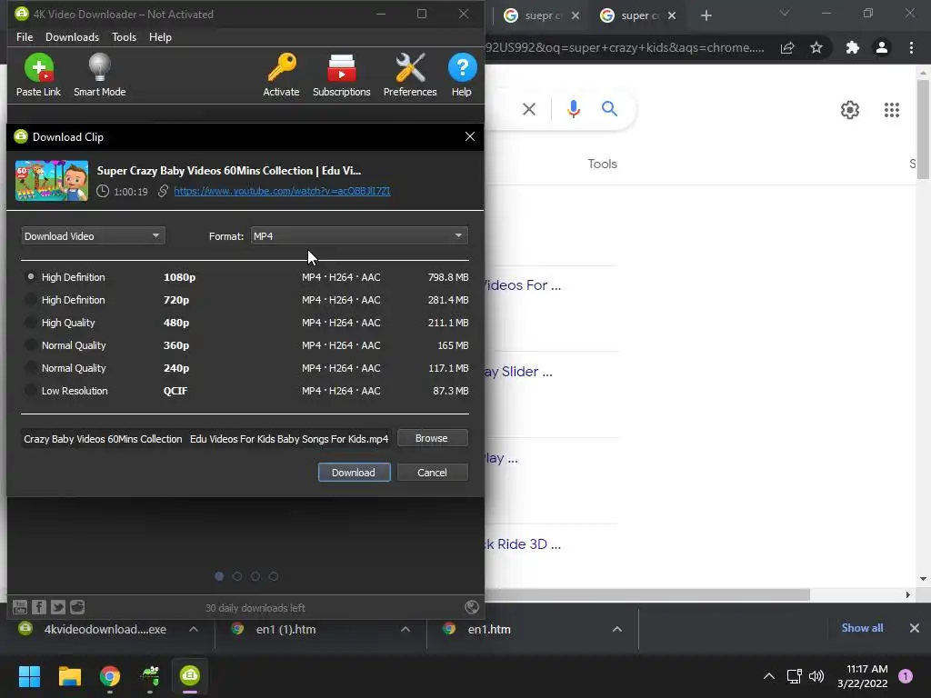The image size is (931, 698).
Task: Open the Chrome profile avatar
Action: [882, 47]
